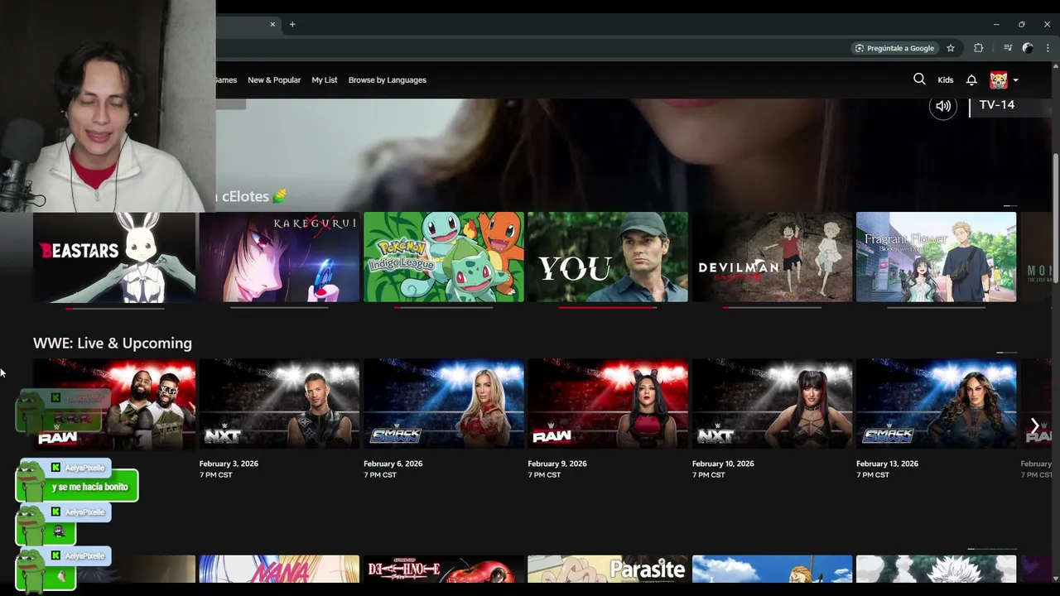
Task: Open the profile avatar menu
Action: 999,79
